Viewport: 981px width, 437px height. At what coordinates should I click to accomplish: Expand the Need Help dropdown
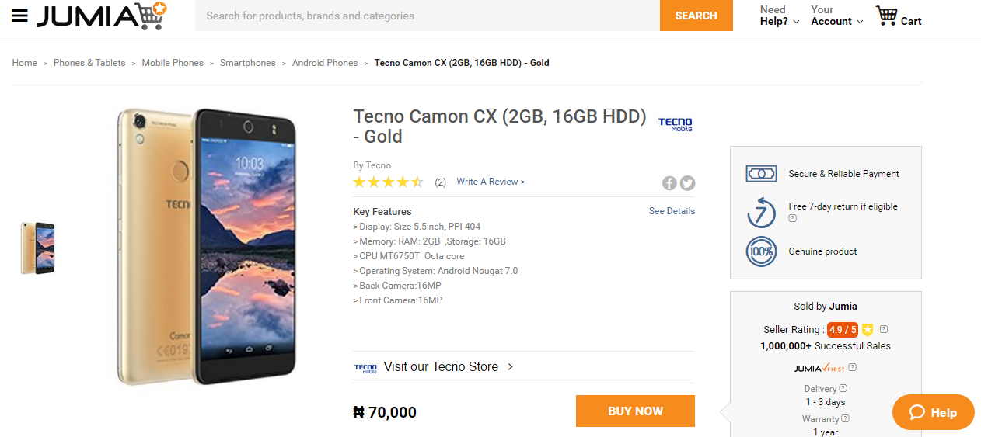[x=779, y=16]
